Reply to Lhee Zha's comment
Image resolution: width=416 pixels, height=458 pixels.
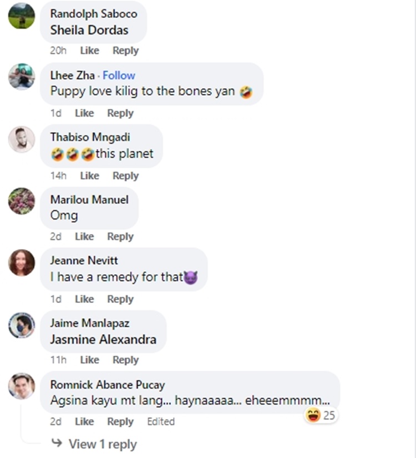[120, 113]
